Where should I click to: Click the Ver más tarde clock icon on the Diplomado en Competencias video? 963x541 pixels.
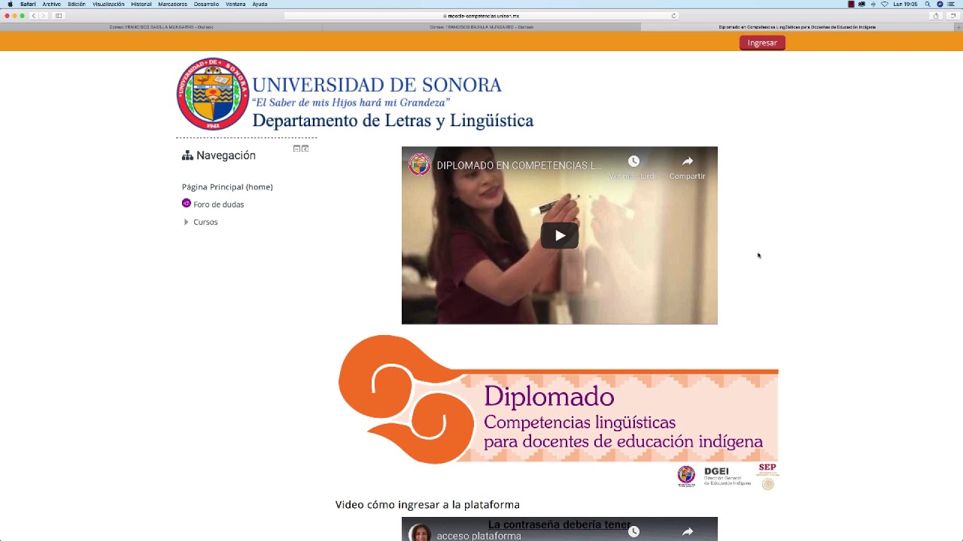[x=633, y=162]
